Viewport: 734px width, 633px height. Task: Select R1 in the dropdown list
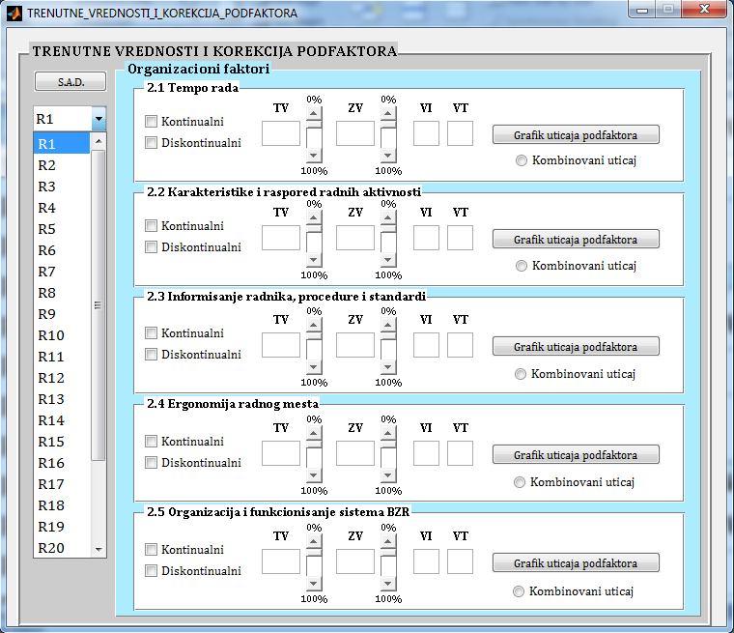coord(61,143)
